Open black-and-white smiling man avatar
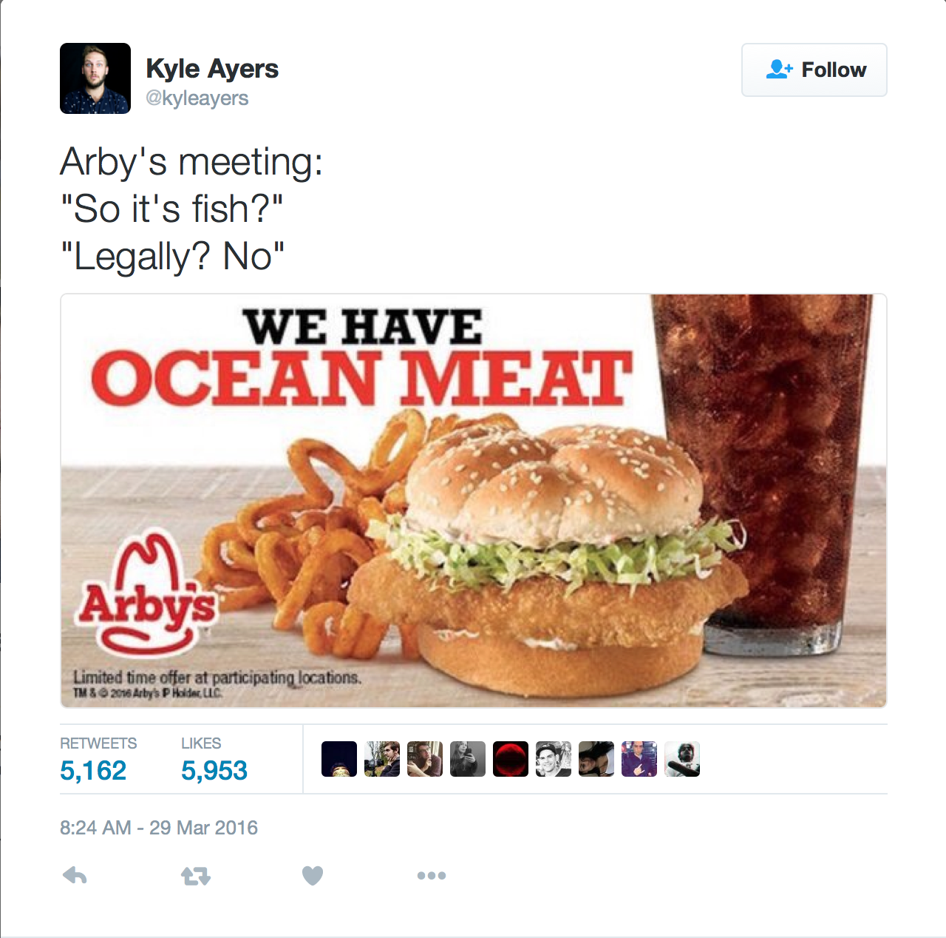 [x=554, y=759]
